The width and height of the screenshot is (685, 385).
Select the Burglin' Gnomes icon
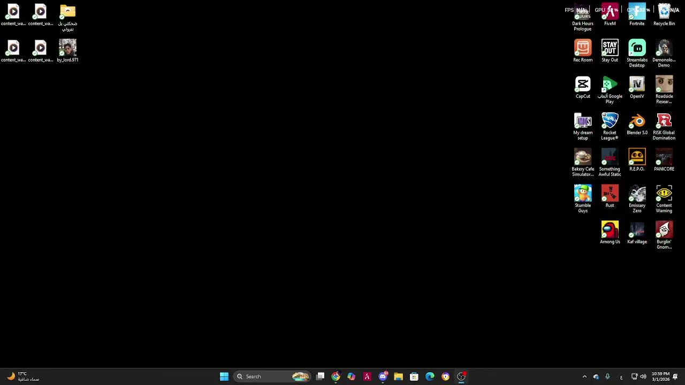tap(664, 235)
